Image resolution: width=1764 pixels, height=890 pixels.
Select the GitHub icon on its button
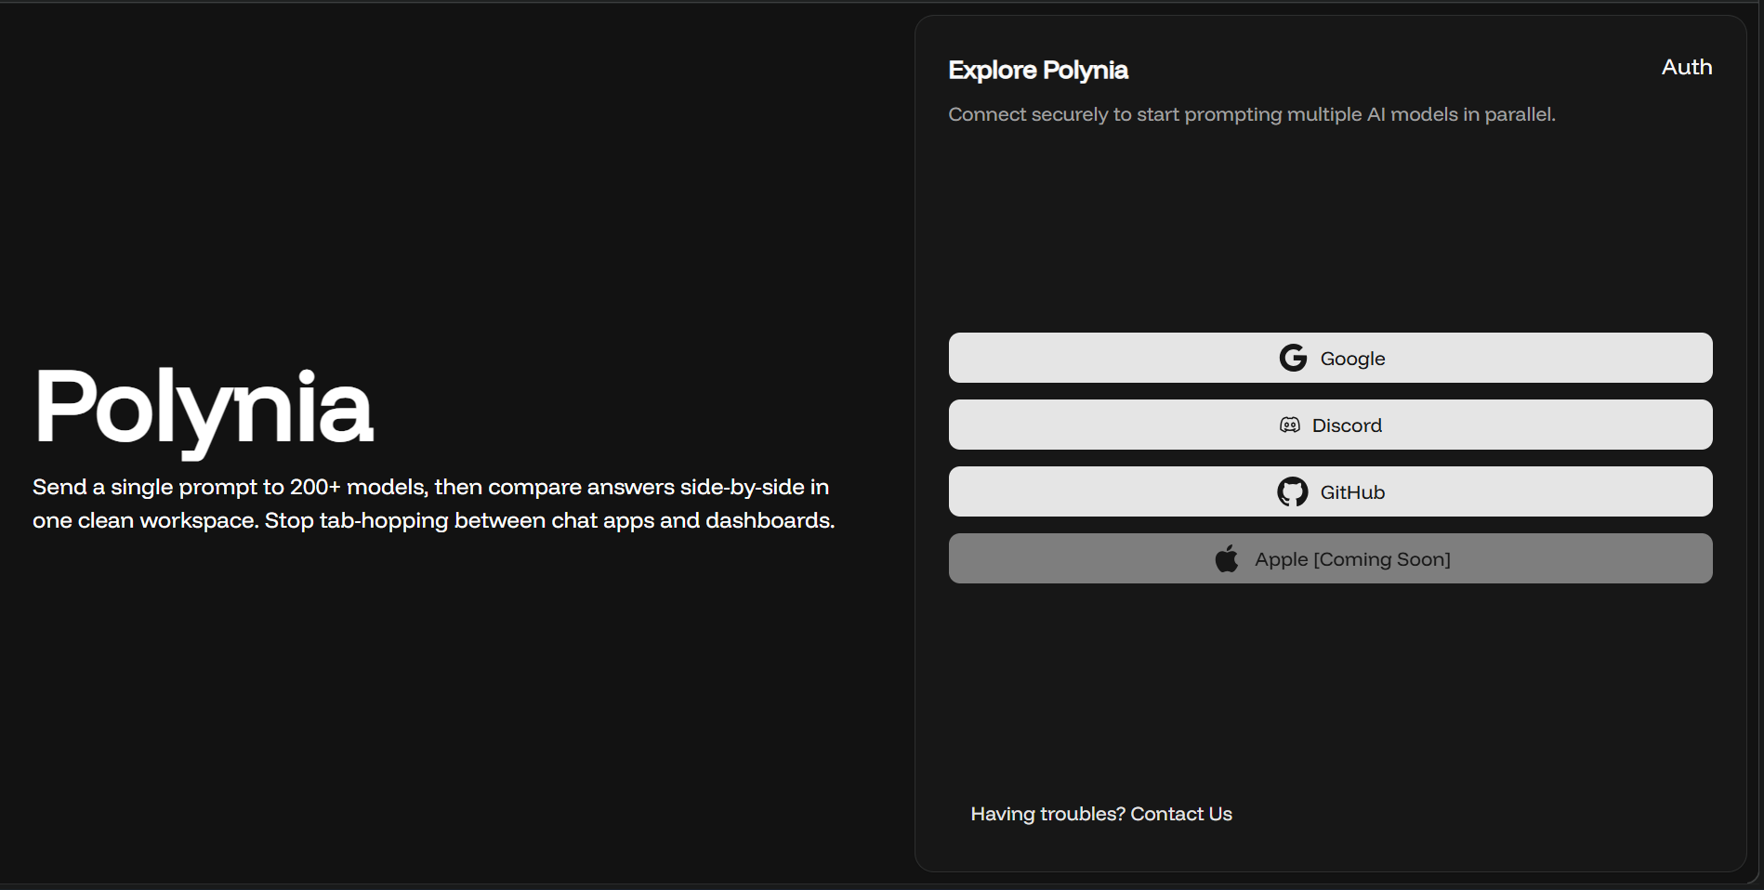[x=1294, y=491]
